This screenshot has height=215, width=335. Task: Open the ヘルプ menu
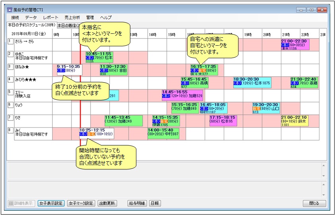[x=106, y=17]
